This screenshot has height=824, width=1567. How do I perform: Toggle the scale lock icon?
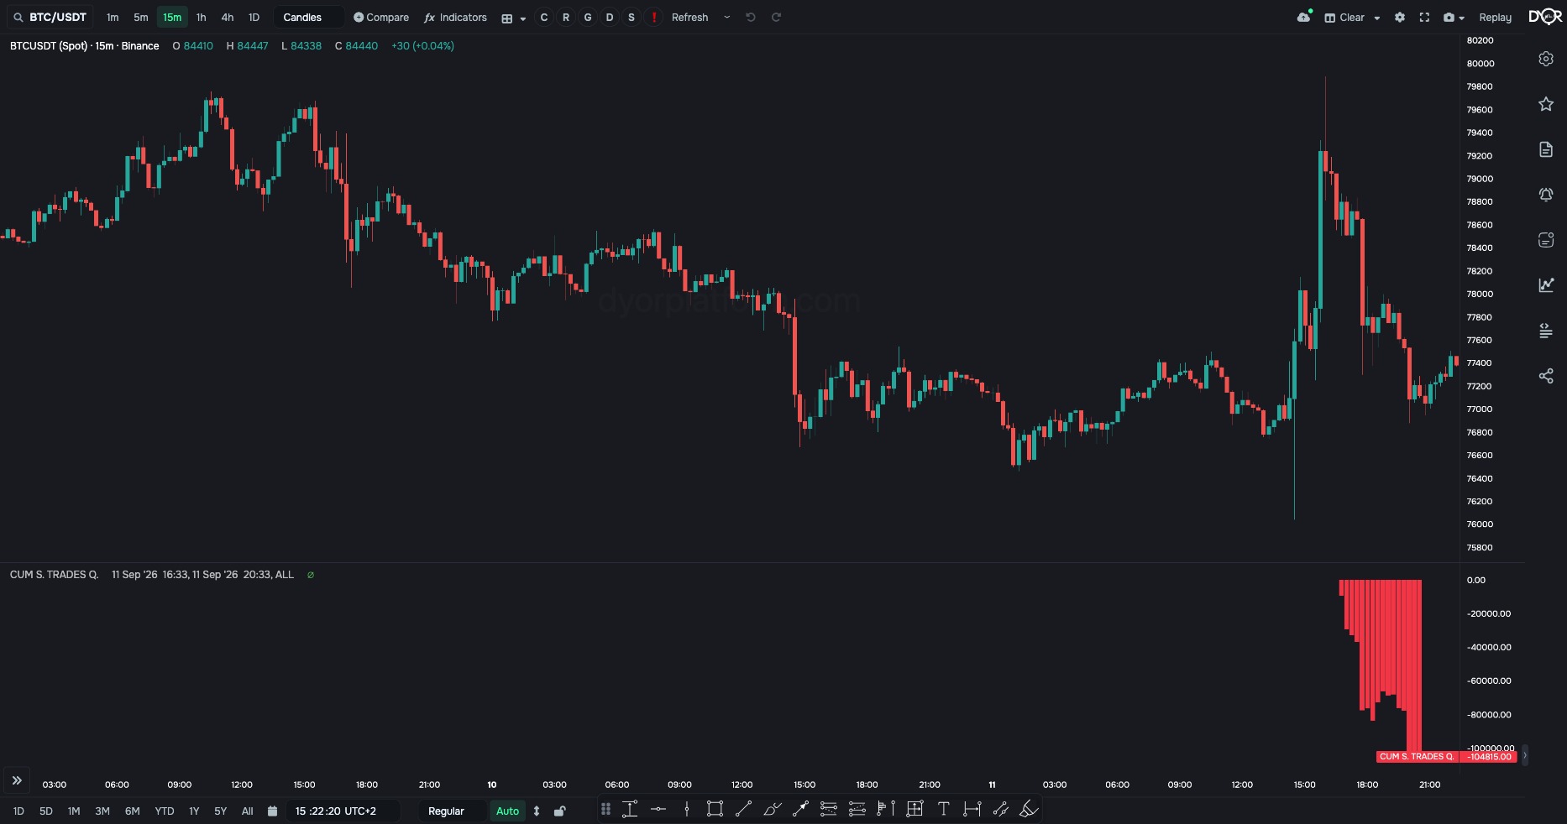[x=560, y=811]
